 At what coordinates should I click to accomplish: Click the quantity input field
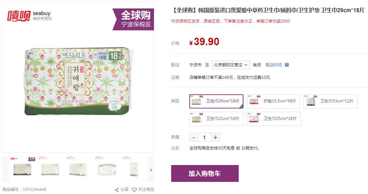click(205, 137)
